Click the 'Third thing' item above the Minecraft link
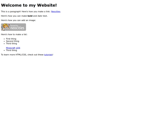 click(12, 44)
